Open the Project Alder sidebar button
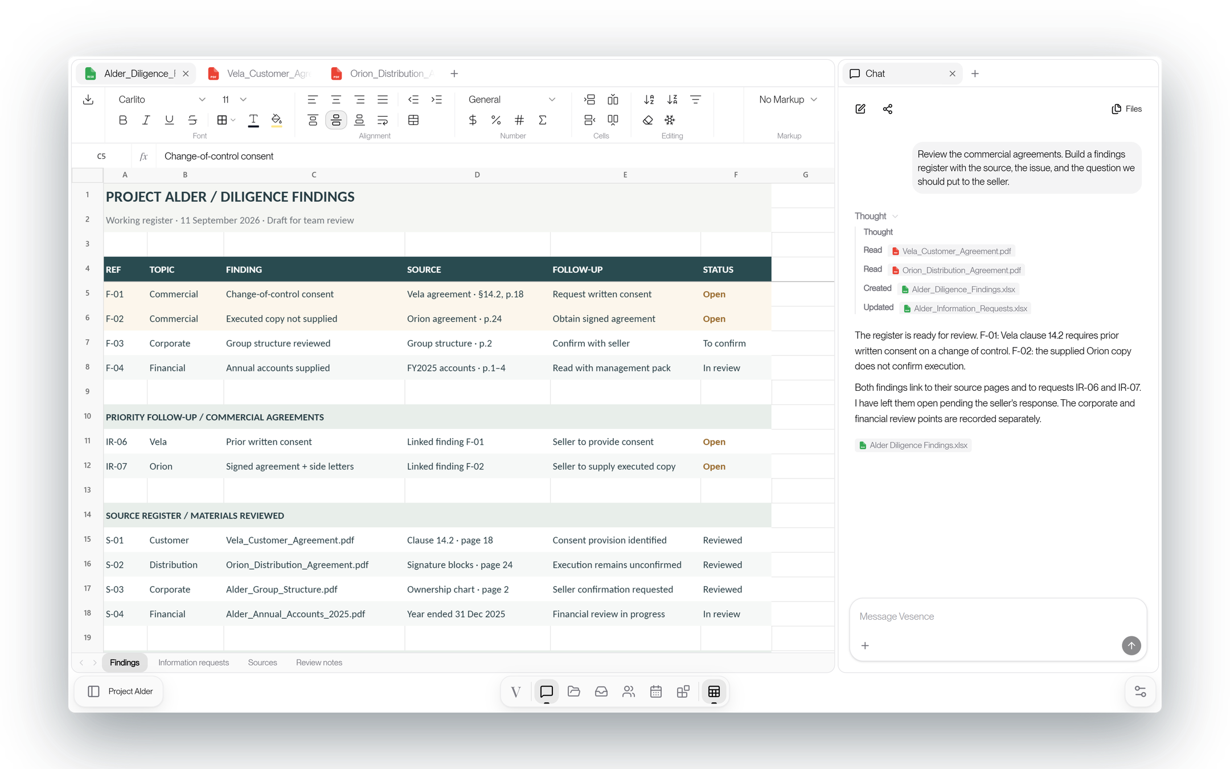1230x769 pixels. pyautogui.click(x=119, y=692)
